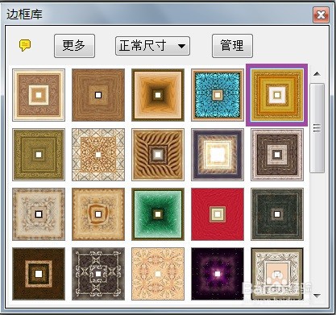
Task: Select the orange tunnel gradient border
Action: tap(158, 95)
